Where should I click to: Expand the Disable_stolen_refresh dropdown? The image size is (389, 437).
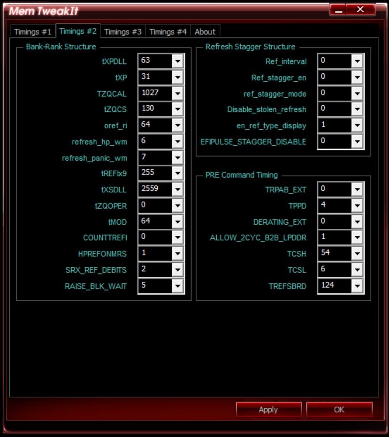point(357,109)
